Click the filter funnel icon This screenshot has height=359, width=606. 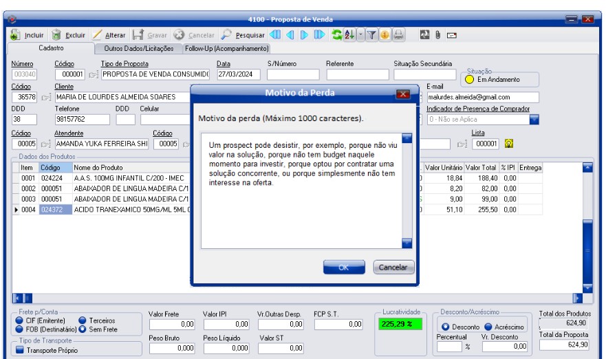click(x=374, y=35)
